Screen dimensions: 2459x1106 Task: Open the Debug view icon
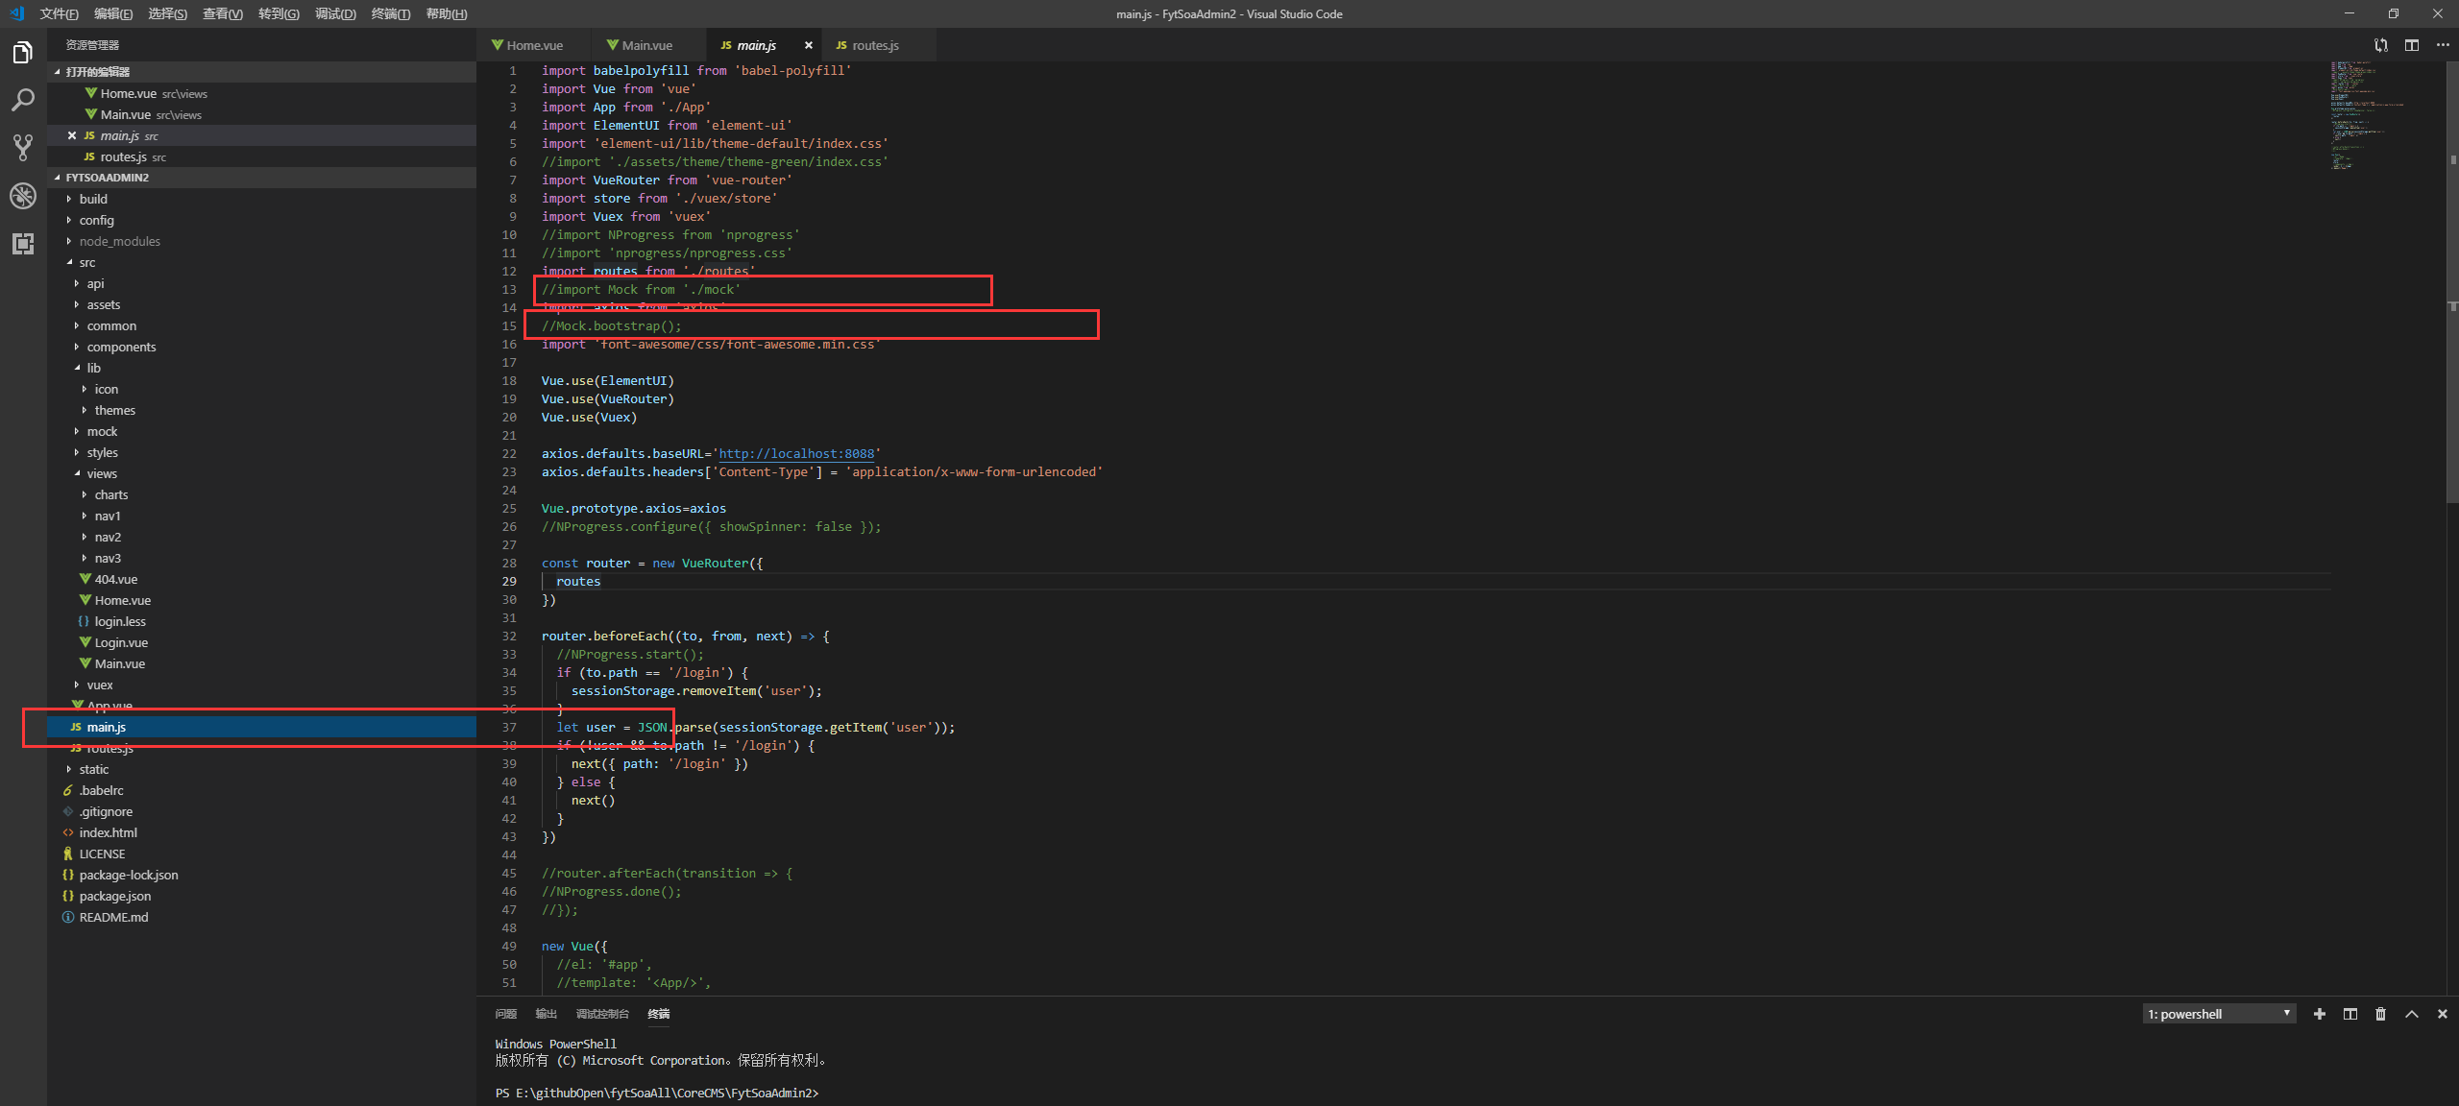tap(23, 196)
